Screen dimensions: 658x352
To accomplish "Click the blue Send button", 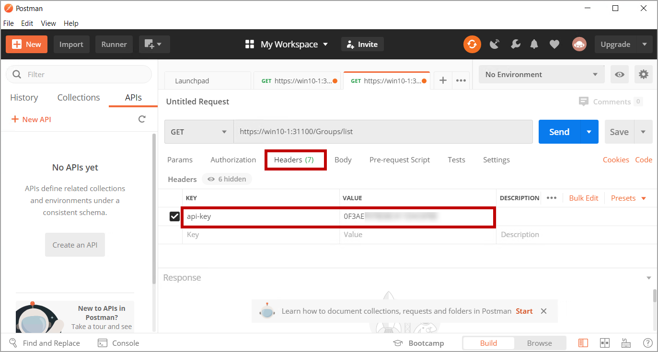I will [x=559, y=132].
